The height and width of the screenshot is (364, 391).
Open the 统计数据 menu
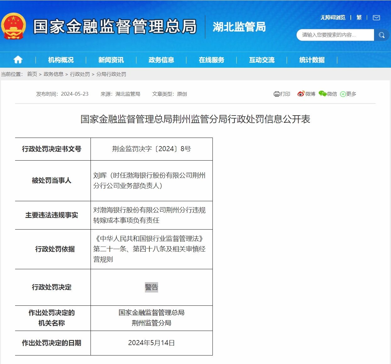312,60
